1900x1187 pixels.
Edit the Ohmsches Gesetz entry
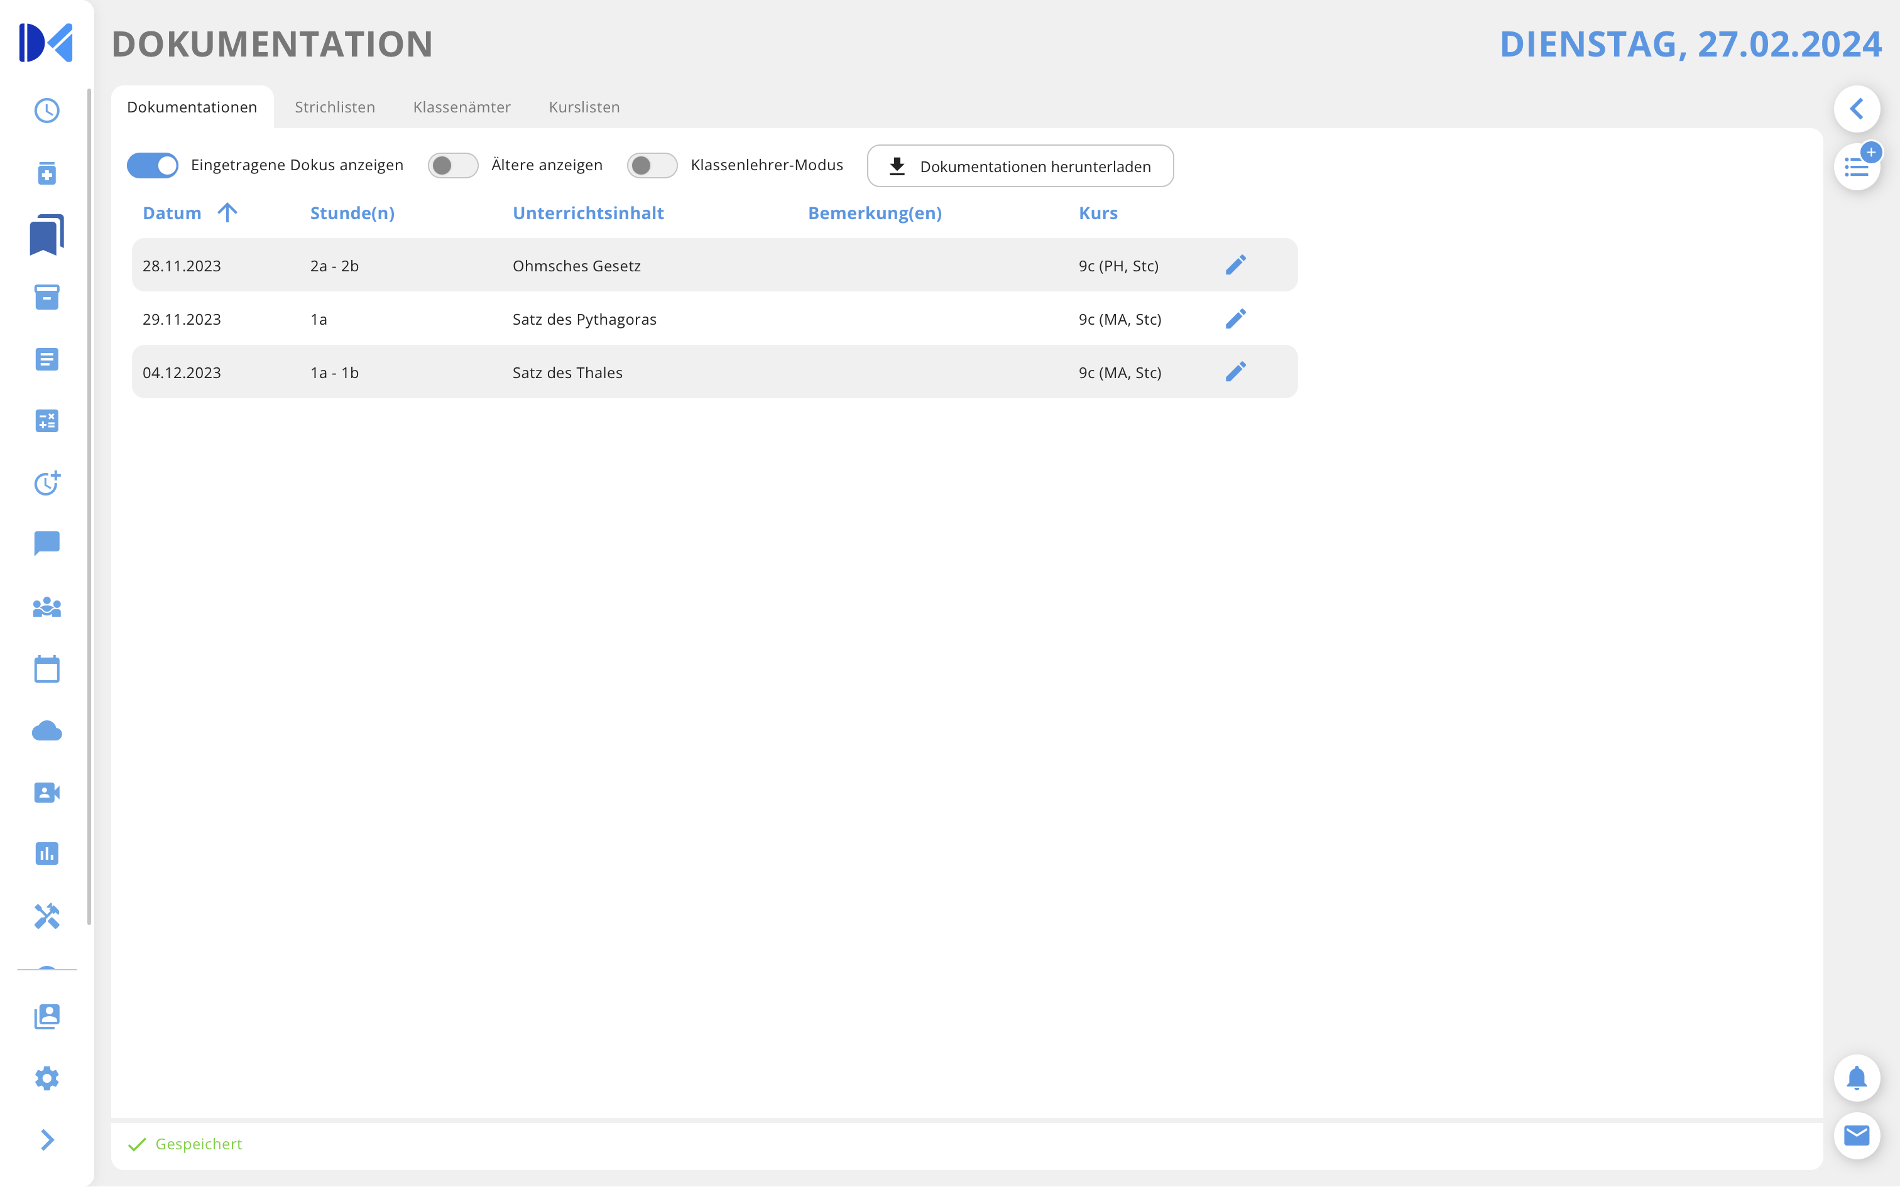coord(1235,265)
